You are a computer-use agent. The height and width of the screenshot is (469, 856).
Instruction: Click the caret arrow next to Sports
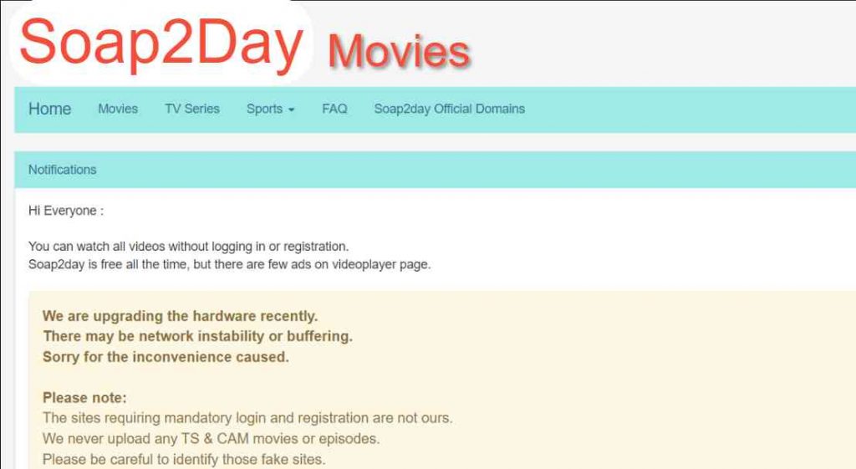[x=291, y=110]
